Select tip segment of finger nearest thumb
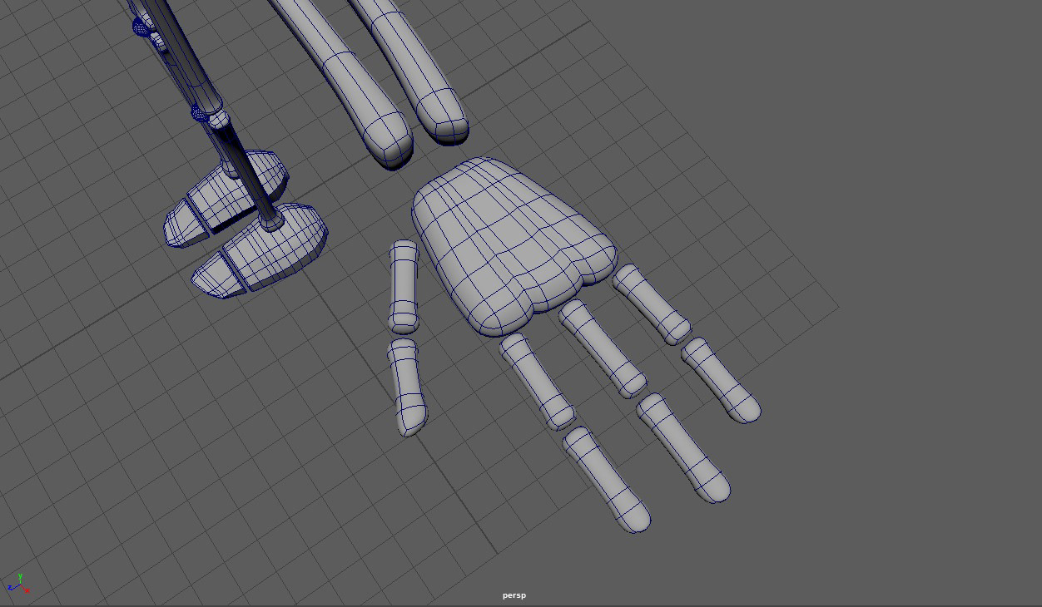The width and height of the screenshot is (1042, 607). (x=606, y=480)
